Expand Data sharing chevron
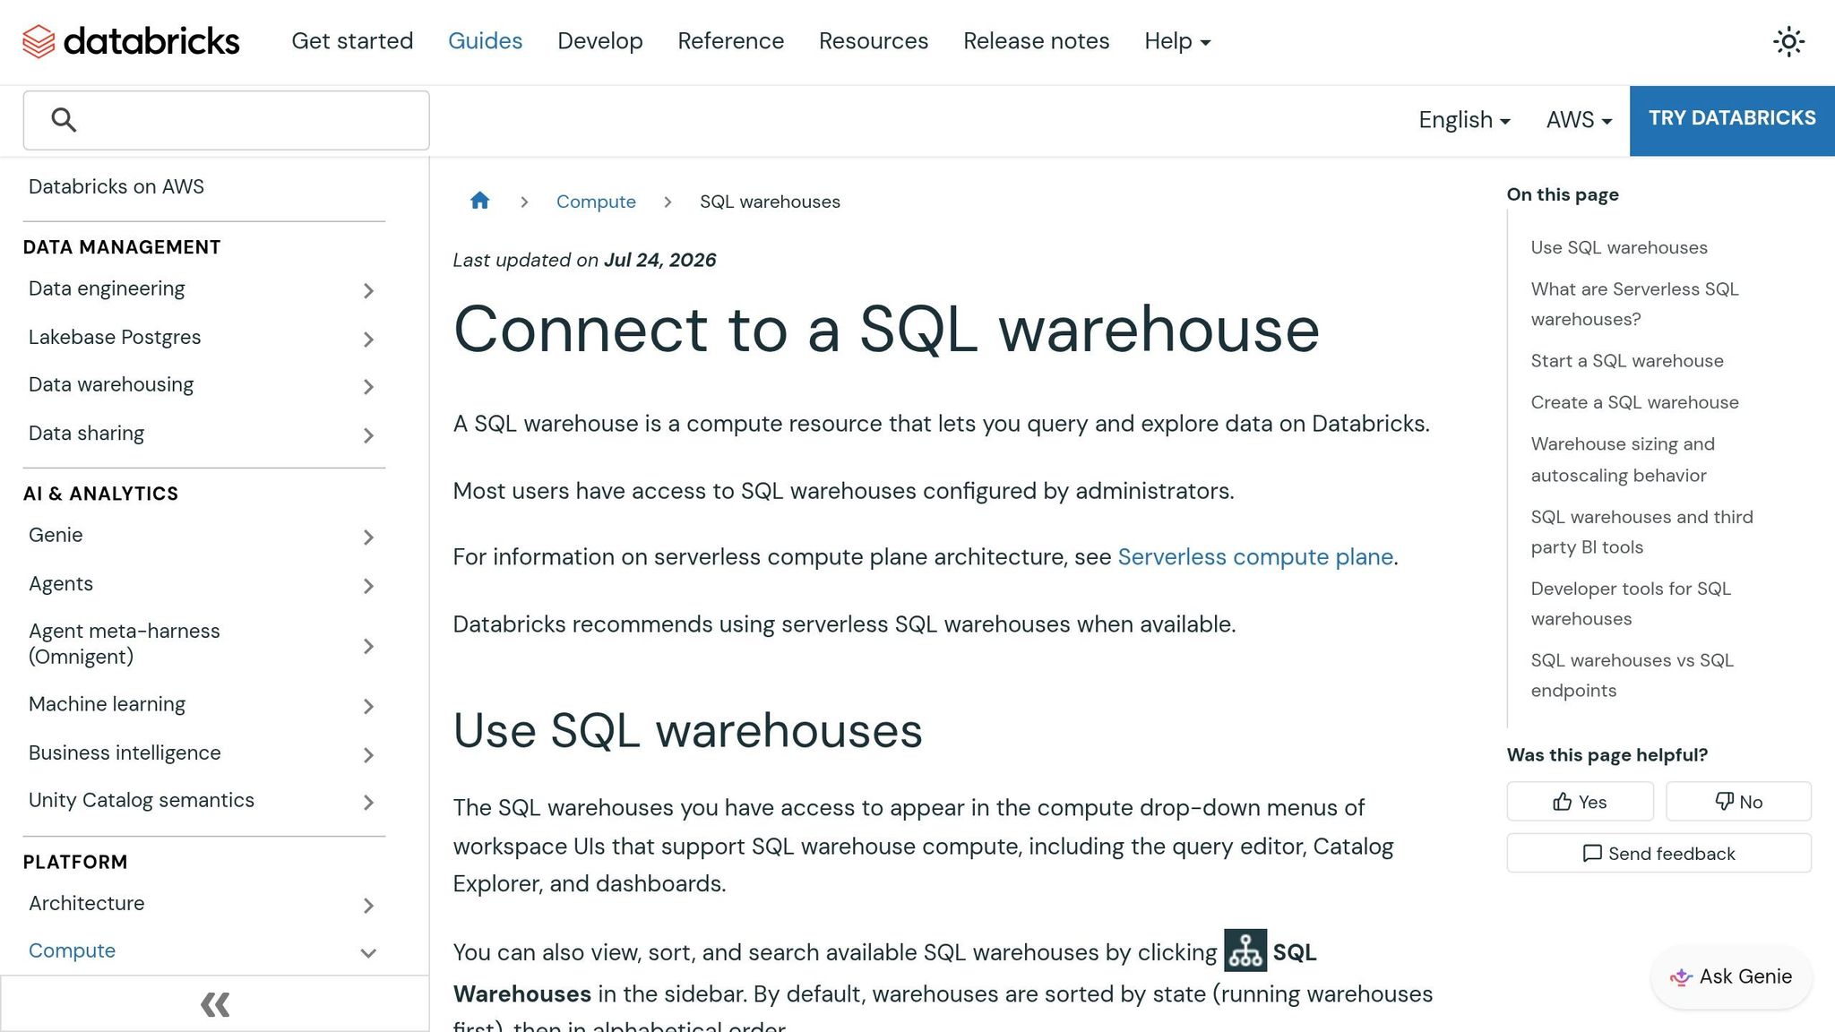 point(368,435)
